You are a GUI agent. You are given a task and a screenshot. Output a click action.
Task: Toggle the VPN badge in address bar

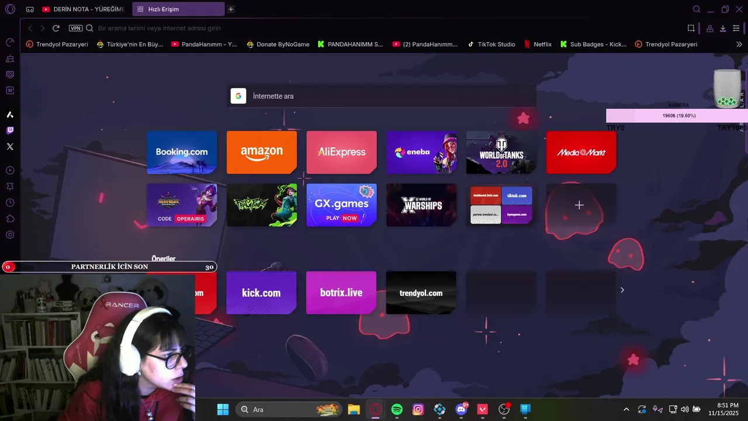(75, 28)
